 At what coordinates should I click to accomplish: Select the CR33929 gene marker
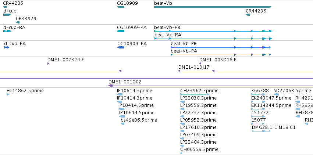point(18,22)
